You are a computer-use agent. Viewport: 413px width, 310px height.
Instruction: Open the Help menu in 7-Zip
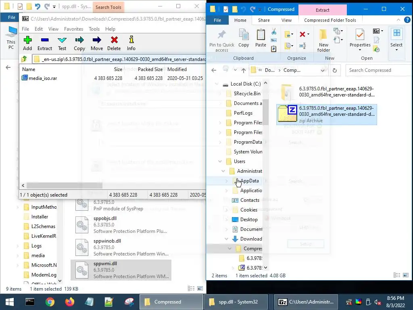coord(110,29)
